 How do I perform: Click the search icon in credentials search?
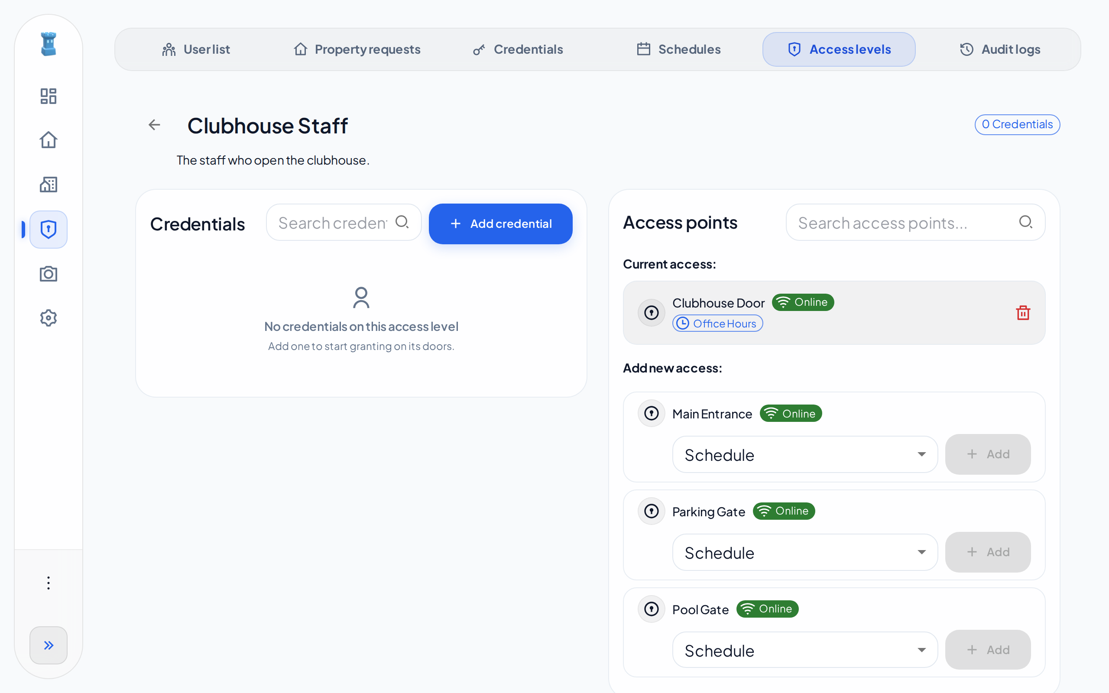pos(402,222)
